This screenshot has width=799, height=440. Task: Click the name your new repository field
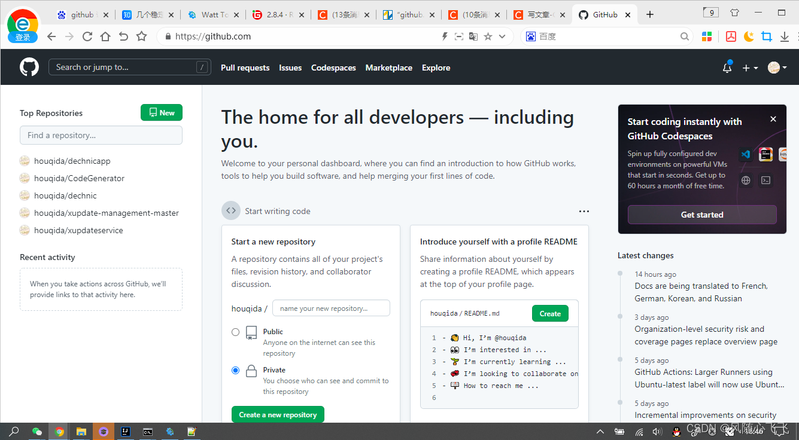(331, 308)
